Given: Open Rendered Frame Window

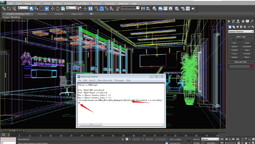Looking at the screenshot, I should pos(188,9).
